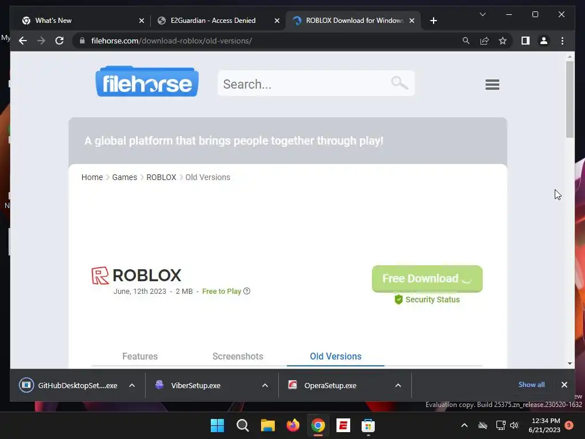Open the tab search dropdown arrow
The image size is (585, 439).
click(x=482, y=14)
